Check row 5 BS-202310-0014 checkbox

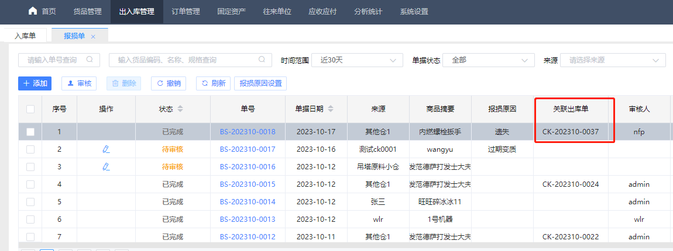point(30,202)
